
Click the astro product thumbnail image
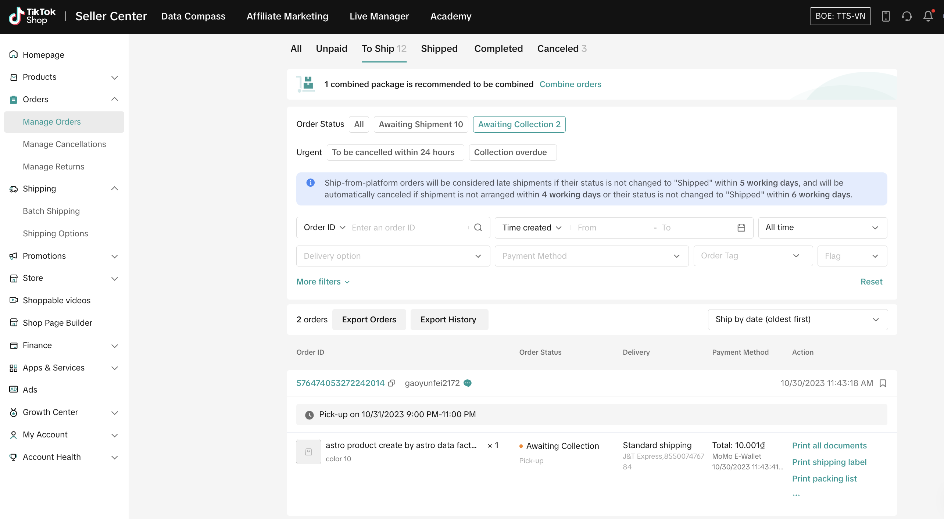[308, 452]
